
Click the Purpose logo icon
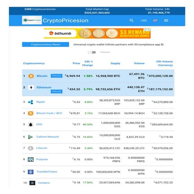tap(31, 160)
